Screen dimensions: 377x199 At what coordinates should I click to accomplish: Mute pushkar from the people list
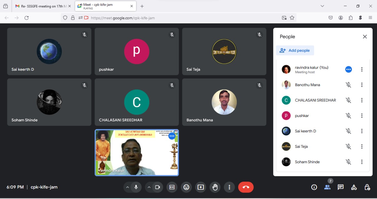[x=348, y=116]
